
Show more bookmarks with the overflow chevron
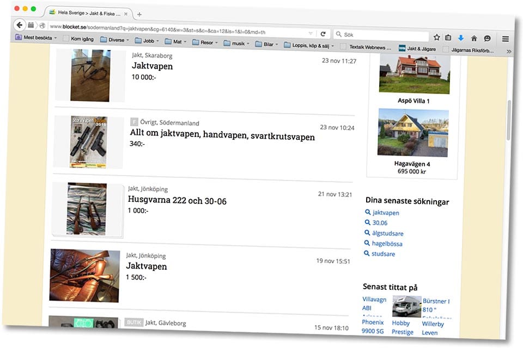[x=509, y=51]
